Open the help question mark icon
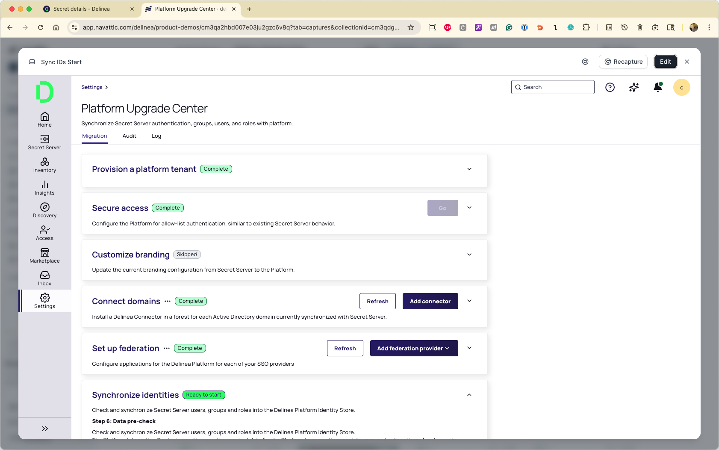The height and width of the screenshot is (450, 719). (610, 87)
